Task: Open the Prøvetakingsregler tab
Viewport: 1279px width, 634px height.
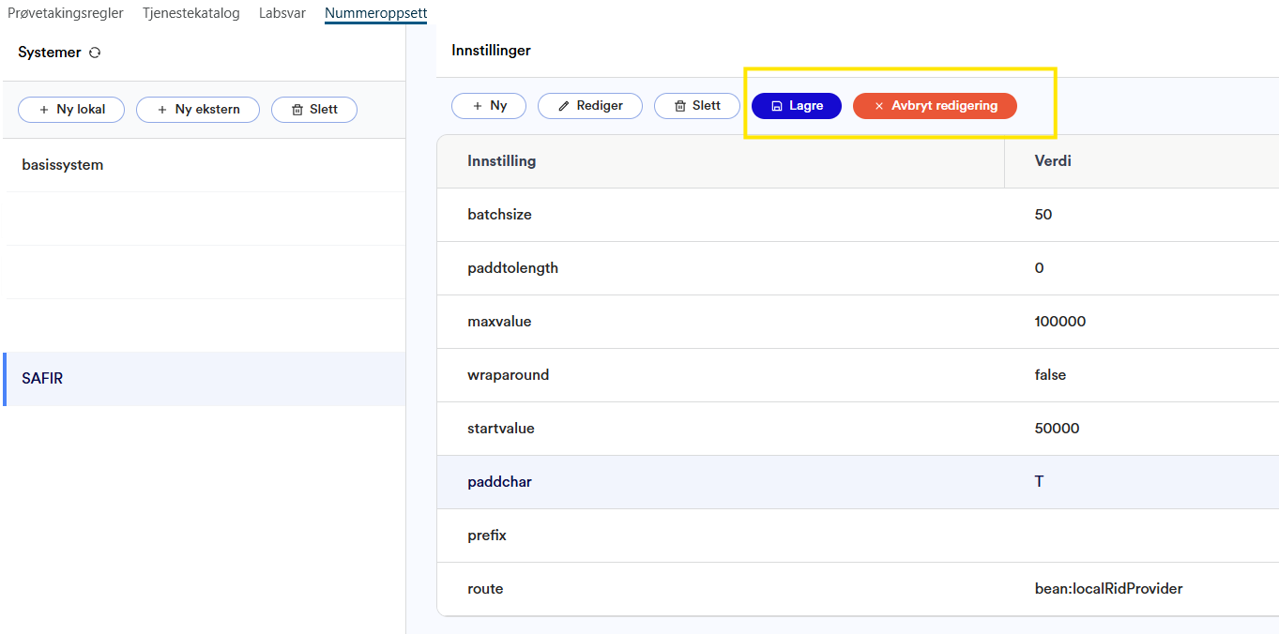Action: point(66,13)
